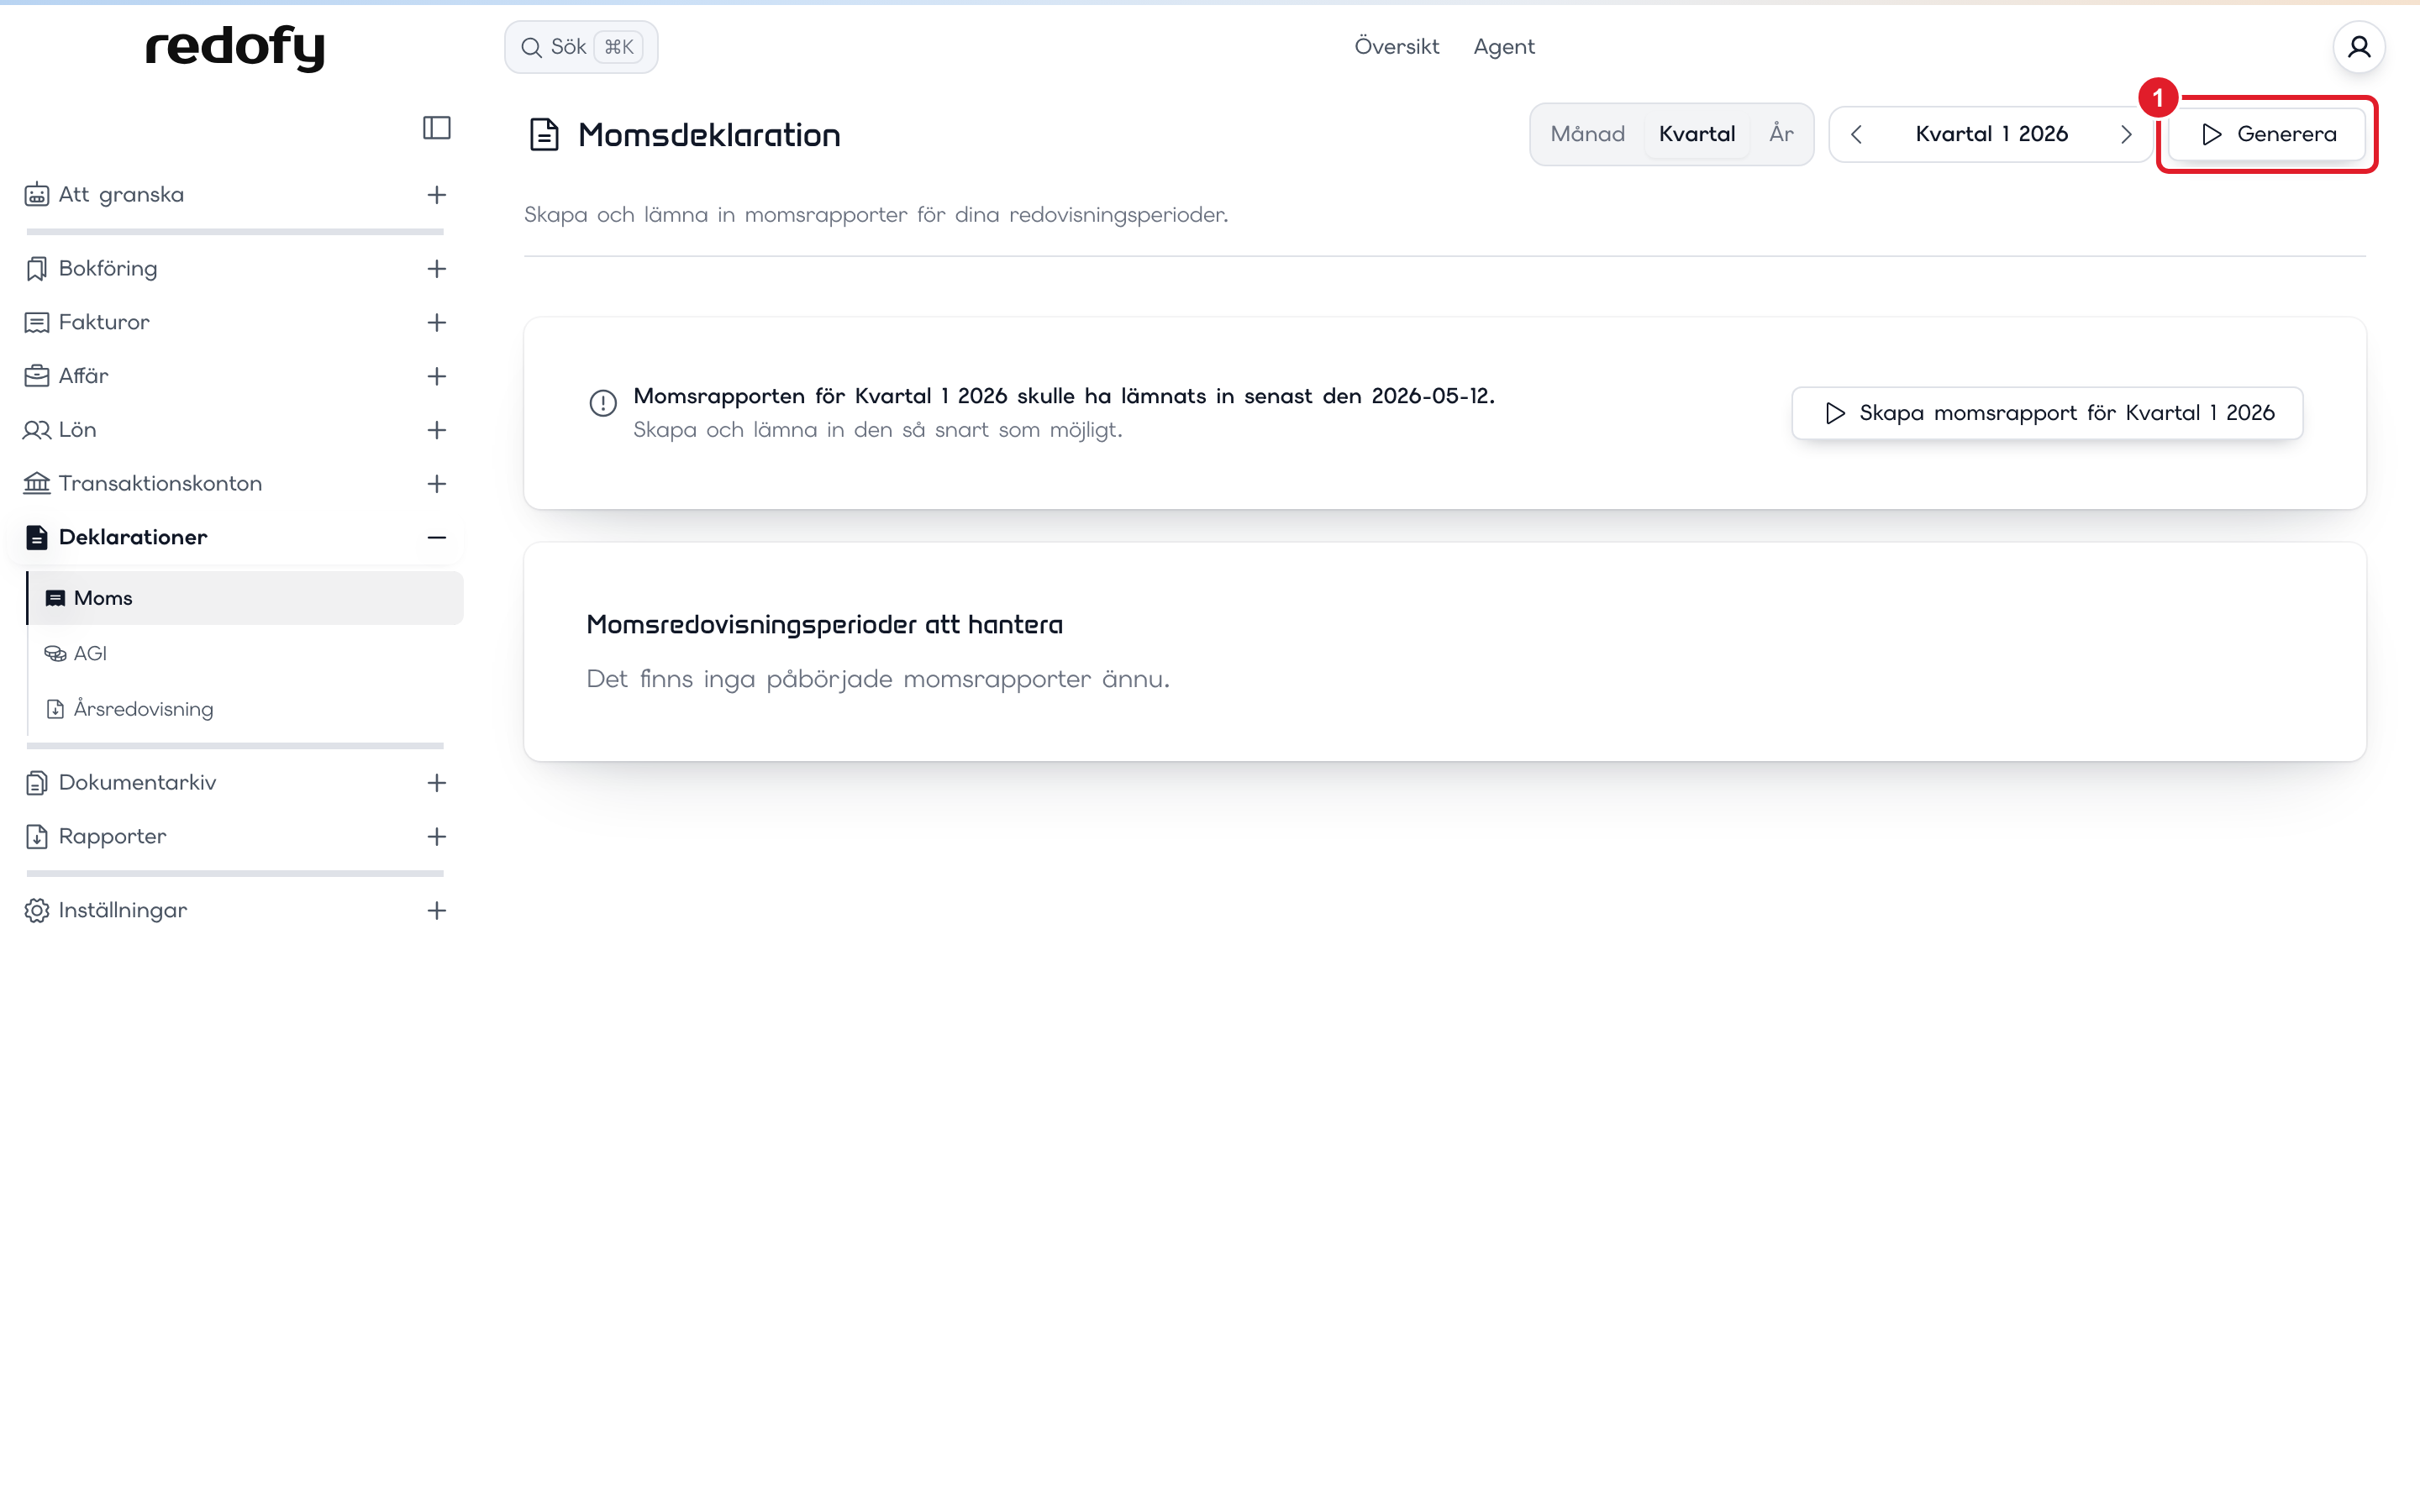Switch period view to Kvartal
The image size is (2420, 1512).
(1697, 134)
